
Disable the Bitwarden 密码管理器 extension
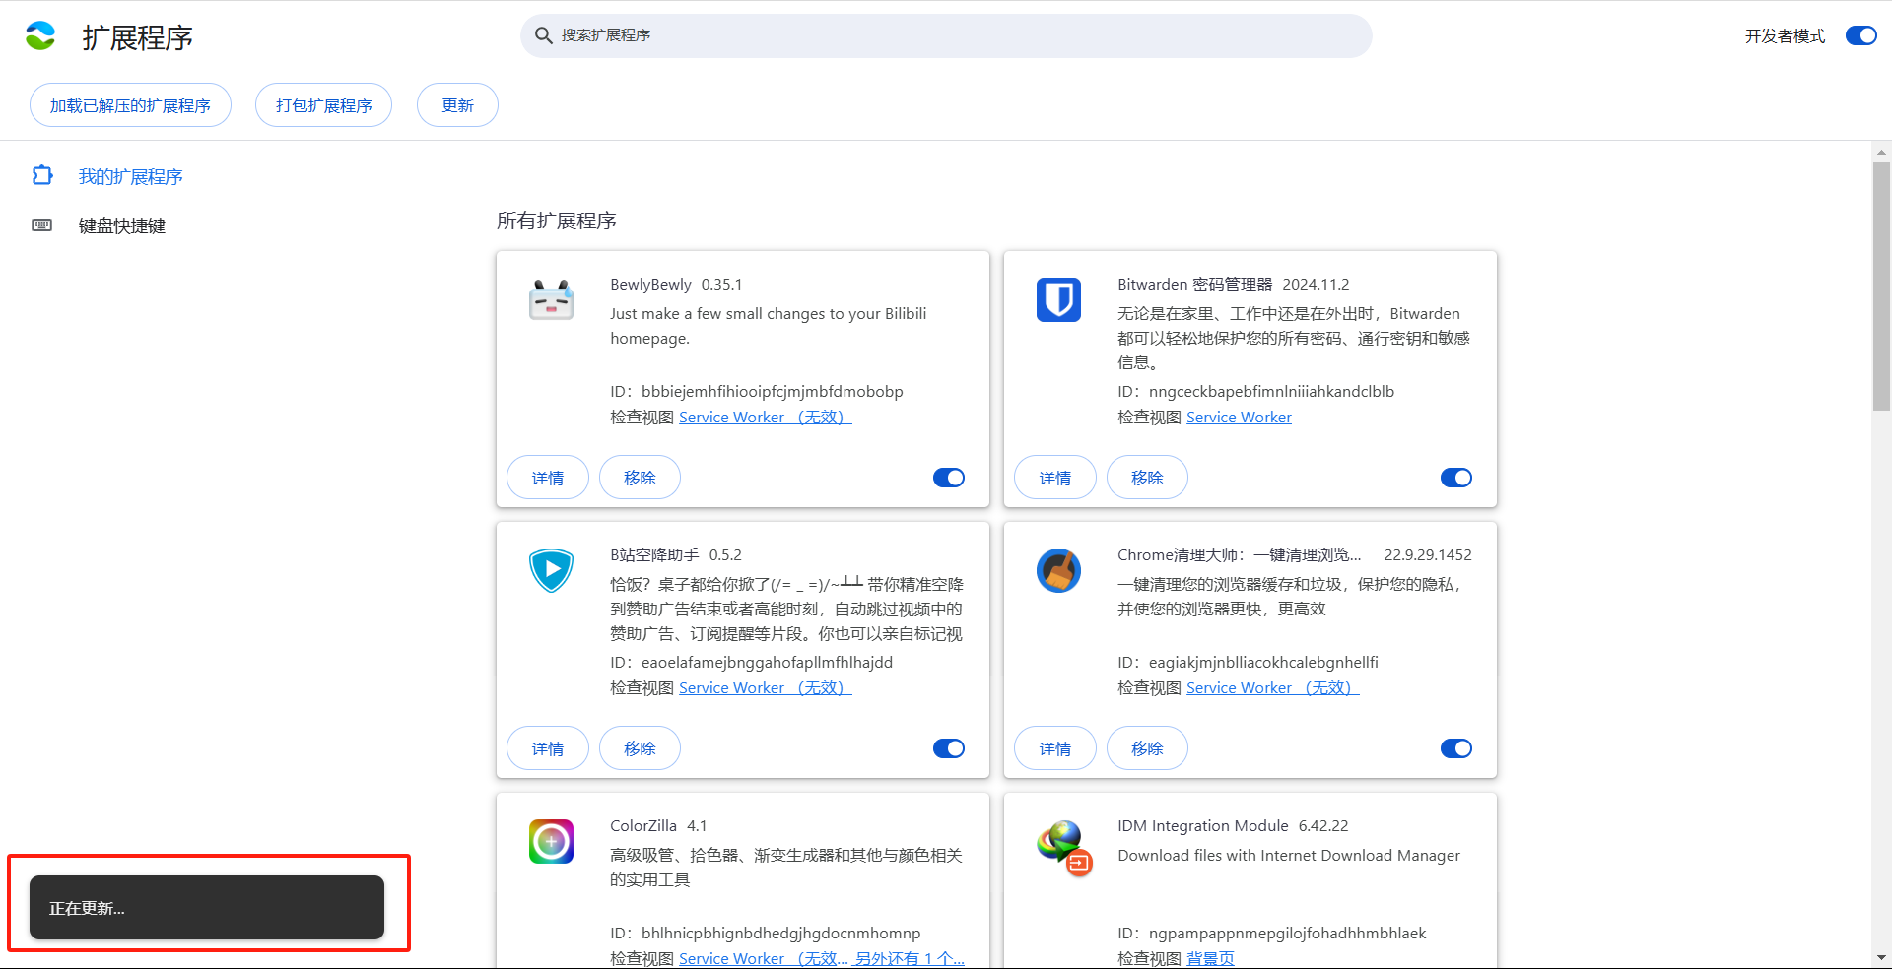coord(1455,477)
